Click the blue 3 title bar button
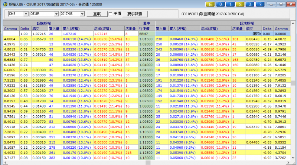297x165 pixels. pos(250,4)
